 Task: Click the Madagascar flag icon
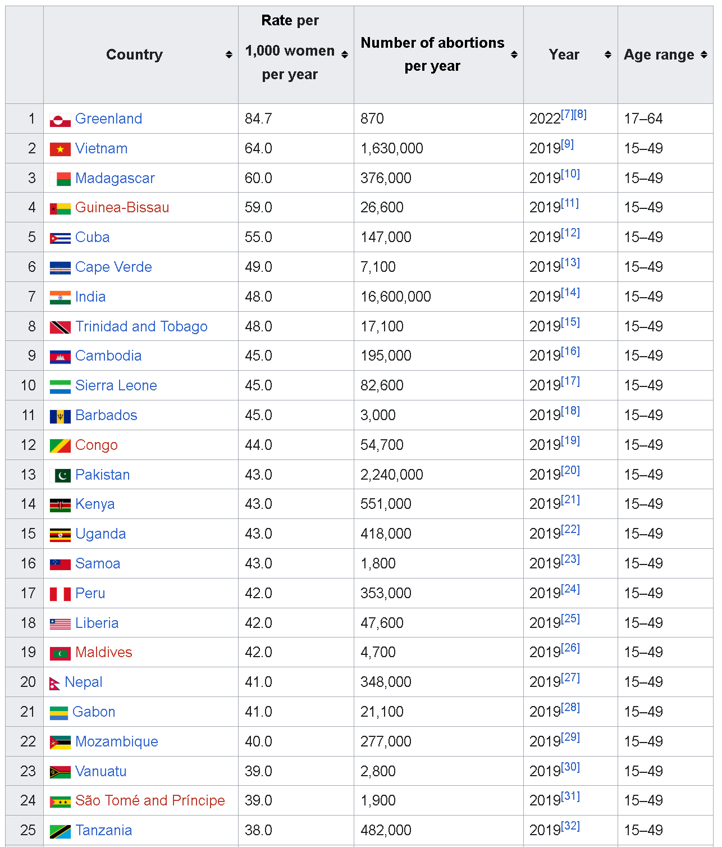[60, 179]
